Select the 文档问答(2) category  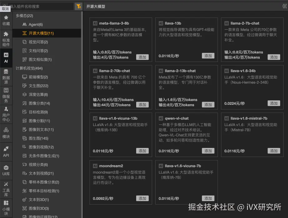point(47,51)
